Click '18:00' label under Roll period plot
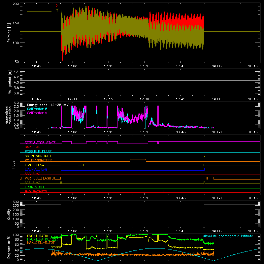264x264 pixels. point(216,99)
